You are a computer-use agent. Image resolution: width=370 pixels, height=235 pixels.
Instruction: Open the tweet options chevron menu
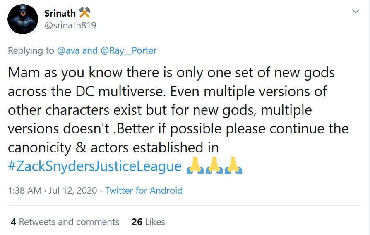tap(356, 12)
